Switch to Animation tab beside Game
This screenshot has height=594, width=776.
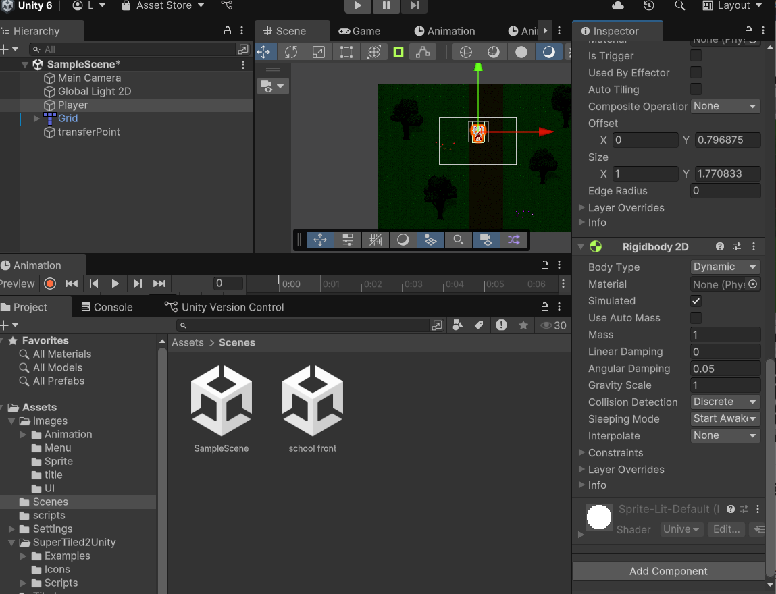444,31
